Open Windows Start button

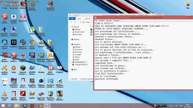pyautogui.click(x=3, y=106)
